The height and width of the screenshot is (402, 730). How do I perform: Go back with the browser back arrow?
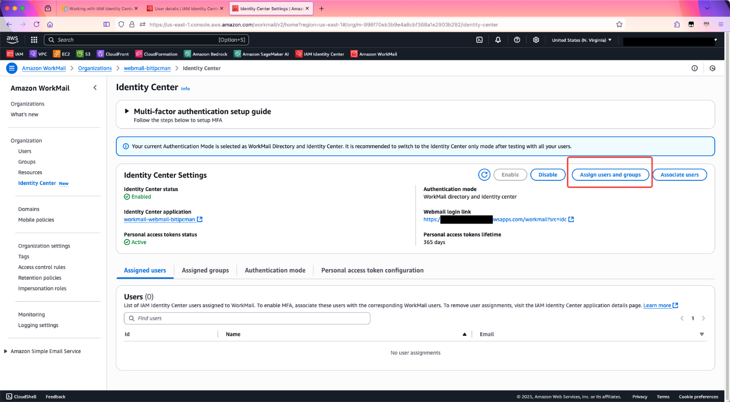(9, 24)
